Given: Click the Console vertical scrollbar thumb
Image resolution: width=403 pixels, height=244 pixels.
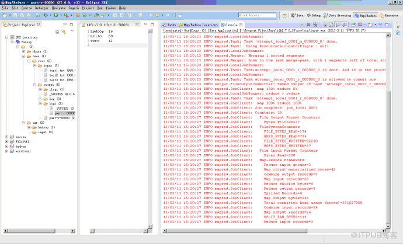Looking at the screenshot, I should point(388,157).
